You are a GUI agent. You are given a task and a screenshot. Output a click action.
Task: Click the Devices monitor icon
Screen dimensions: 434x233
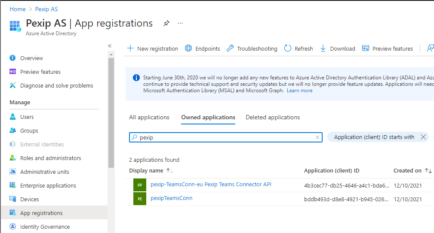(x=13, y=199)
